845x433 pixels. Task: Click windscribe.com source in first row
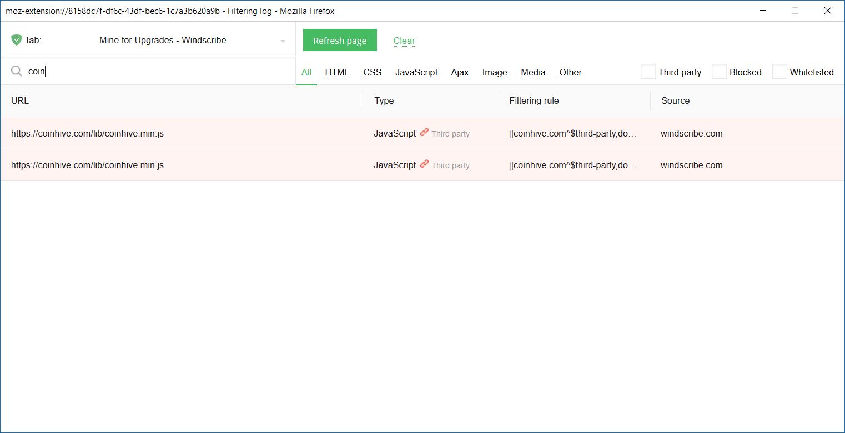point(692,133)
